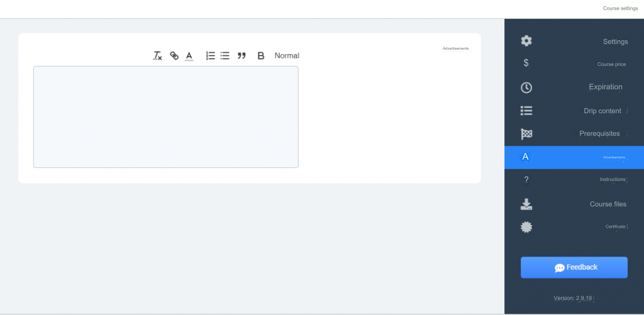Apply bulleted list formatting

click(x=225, y=56)
